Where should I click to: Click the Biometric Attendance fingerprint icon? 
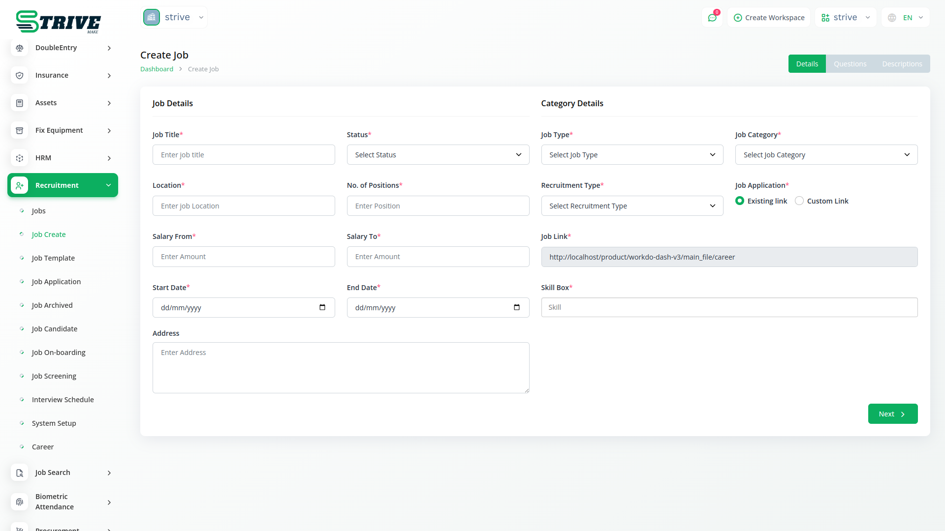pyautogui.click(x=20, y=501)
